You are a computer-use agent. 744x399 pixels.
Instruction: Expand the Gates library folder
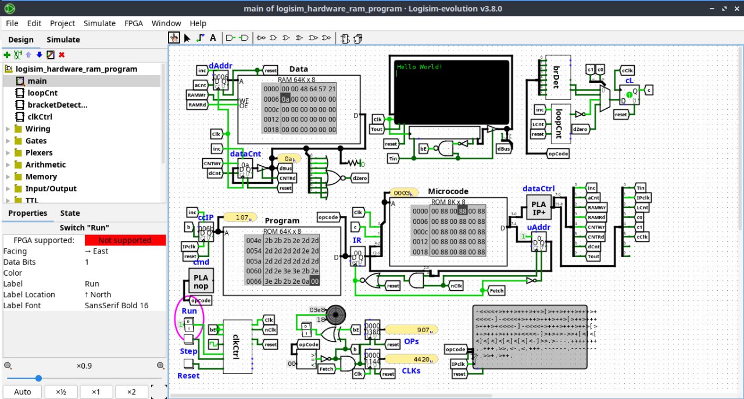point(8,141)
